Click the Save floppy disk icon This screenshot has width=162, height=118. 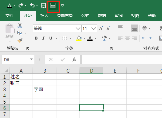coord(44,6)
